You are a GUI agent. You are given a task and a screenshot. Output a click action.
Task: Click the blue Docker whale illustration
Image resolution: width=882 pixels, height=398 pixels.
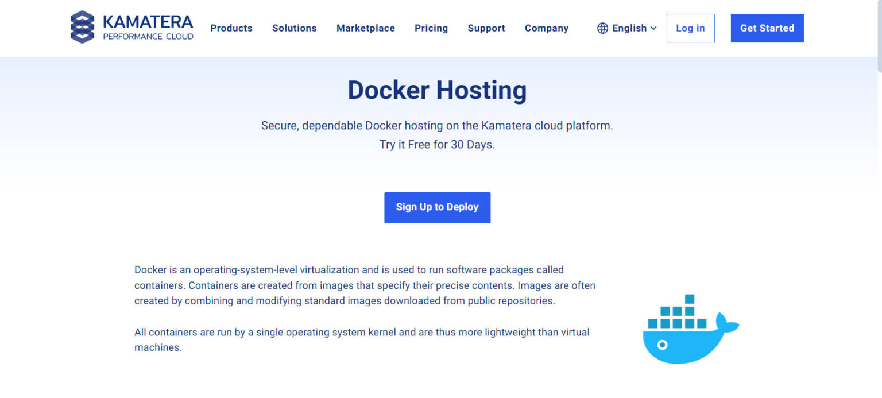tap(691, 329)
